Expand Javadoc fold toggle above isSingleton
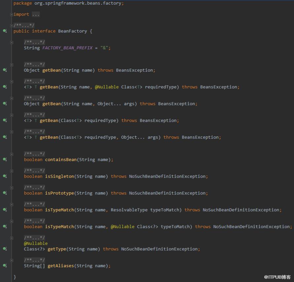 coord(12,171)
